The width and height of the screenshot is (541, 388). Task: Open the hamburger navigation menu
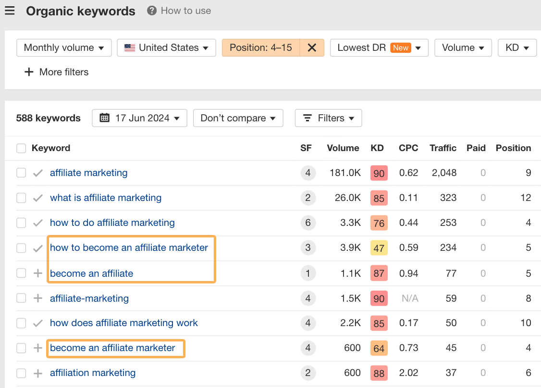click(10, 11)
